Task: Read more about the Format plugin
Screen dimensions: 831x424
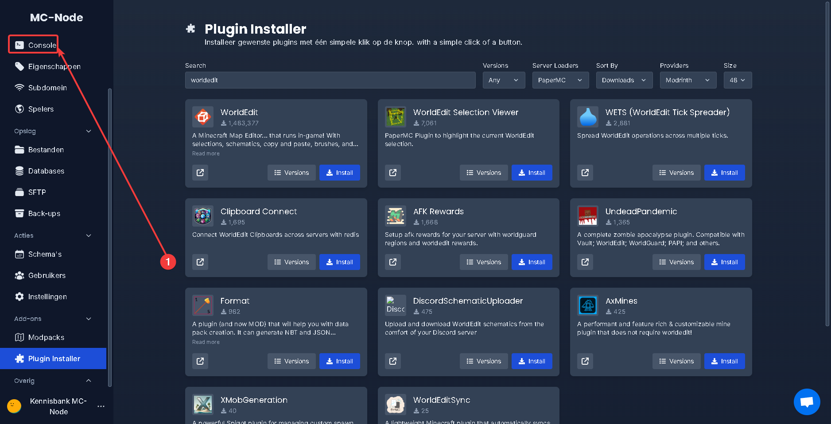Action: (x=206, y=342)
